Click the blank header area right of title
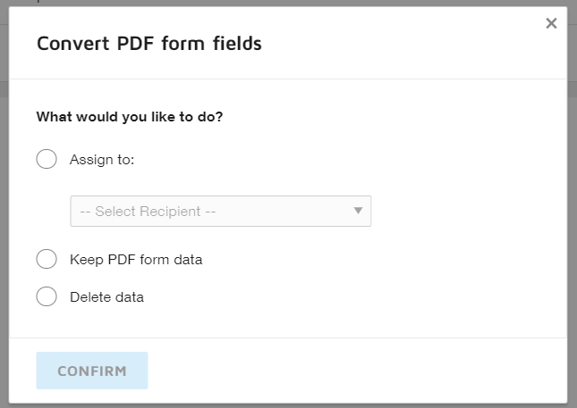This screenshot has width=577, height=408. pos(403,43)
